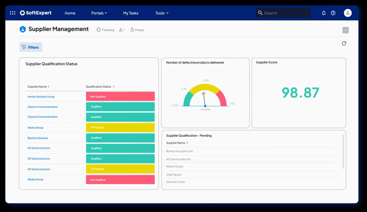Expand the Tools dropdown menu
The image size is (367, 212).
pyautogui.click(x=162, y=13)
